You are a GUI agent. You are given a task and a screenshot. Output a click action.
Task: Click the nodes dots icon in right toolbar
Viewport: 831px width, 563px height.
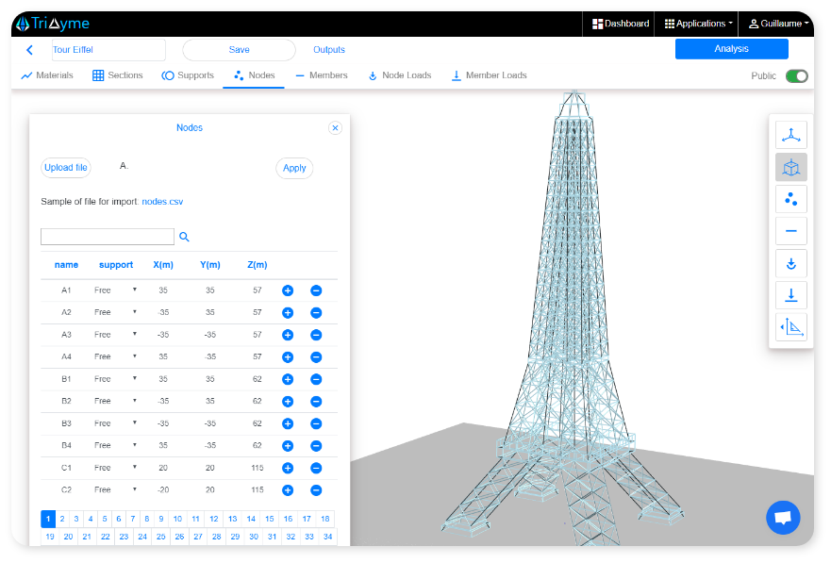[790, 199]
